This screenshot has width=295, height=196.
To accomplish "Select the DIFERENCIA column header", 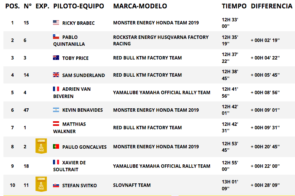I will pyautogui.click(x=271, y=6).
